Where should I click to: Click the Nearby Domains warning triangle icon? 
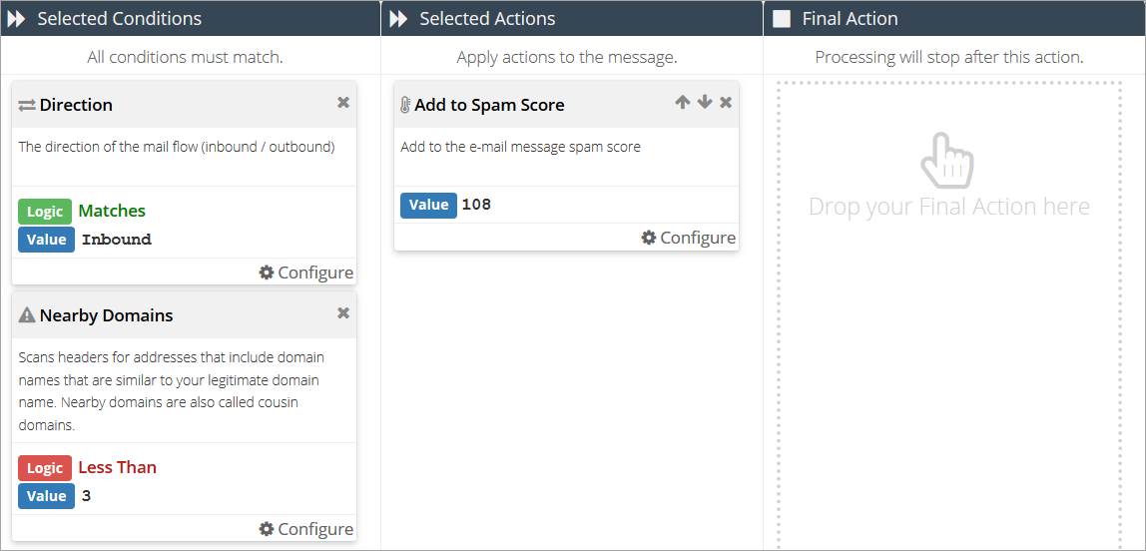coord(27,315)
